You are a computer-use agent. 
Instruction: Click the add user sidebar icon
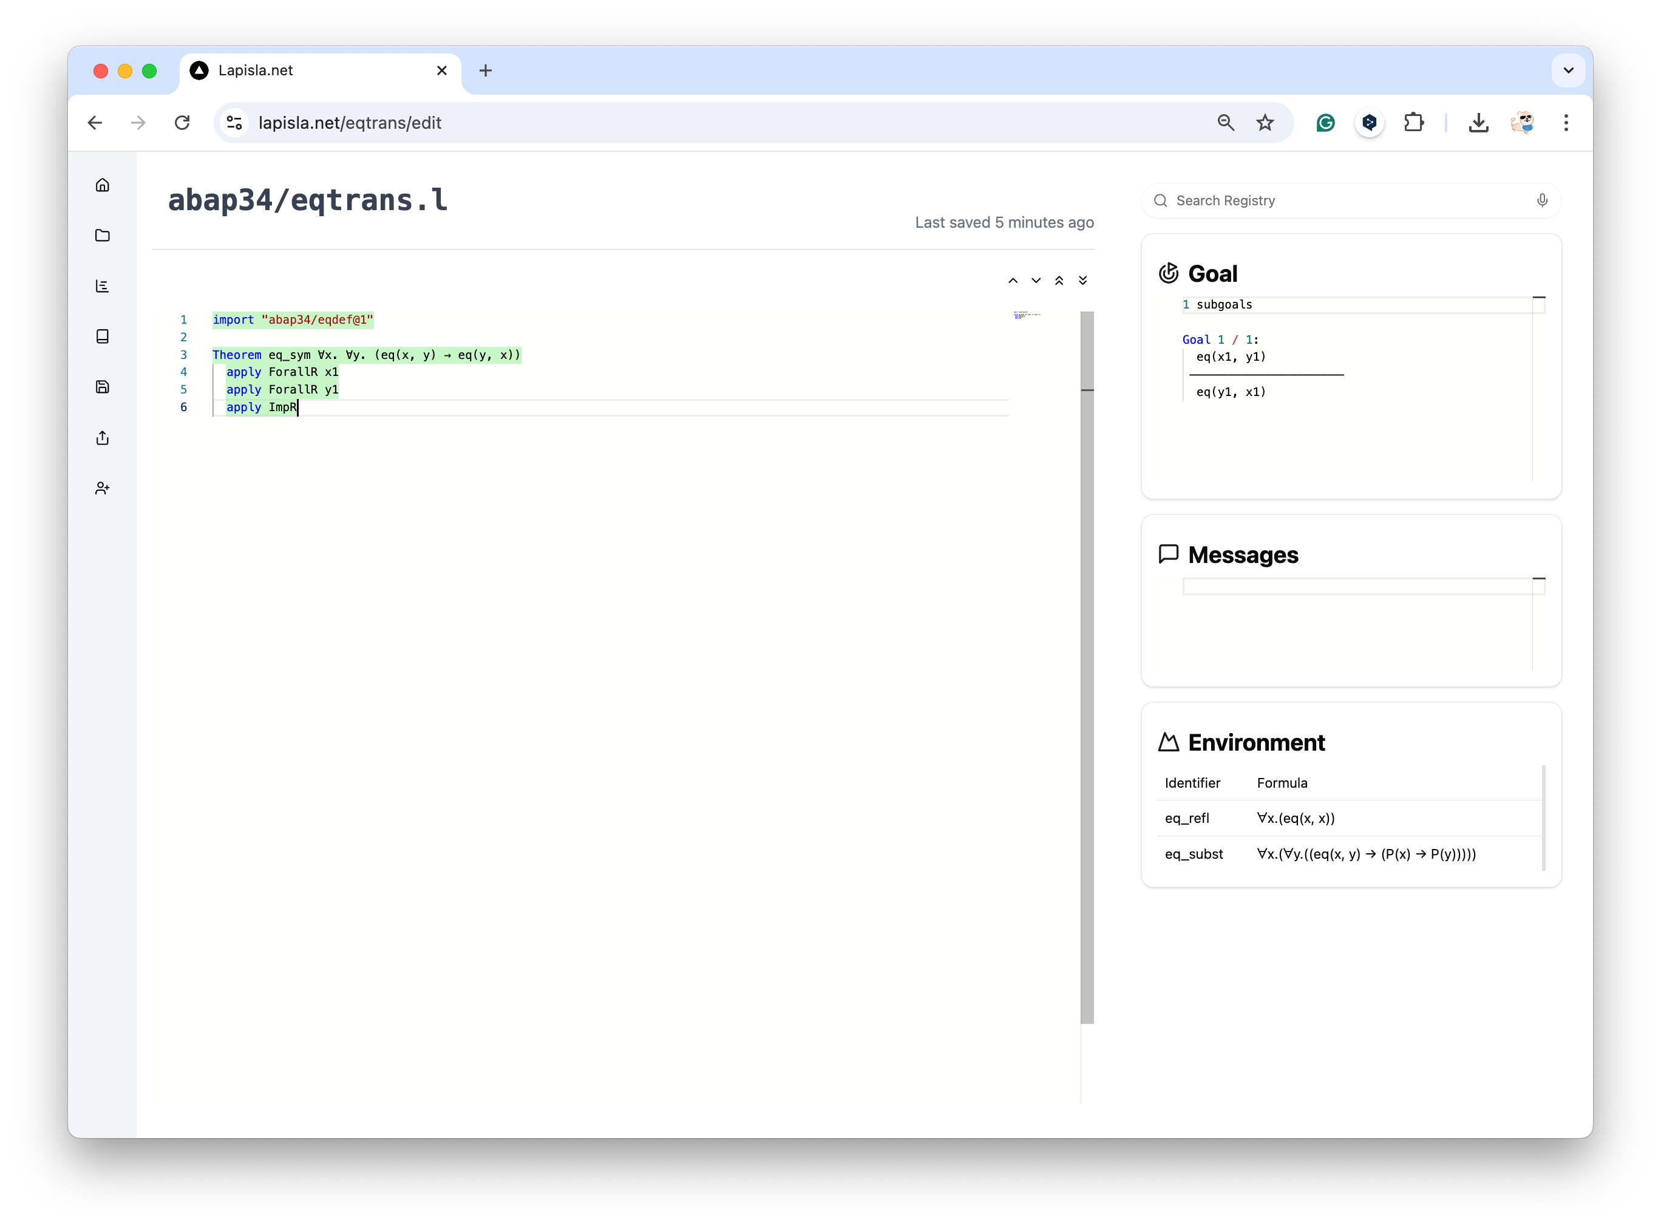click(x=103, y=488)
